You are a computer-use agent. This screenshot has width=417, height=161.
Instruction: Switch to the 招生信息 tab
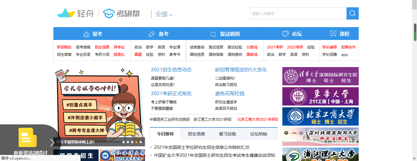tap(196, 134)
